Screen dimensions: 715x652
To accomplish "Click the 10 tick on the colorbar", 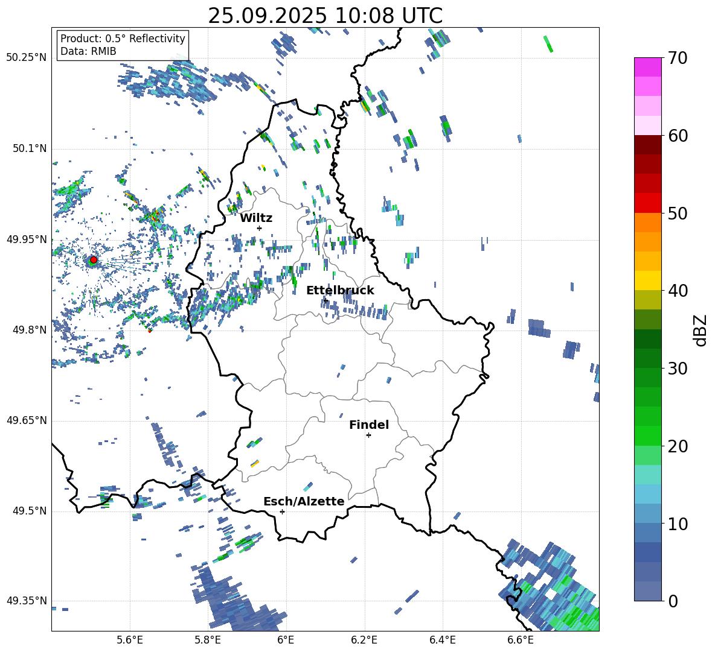I will pos(677,524).
